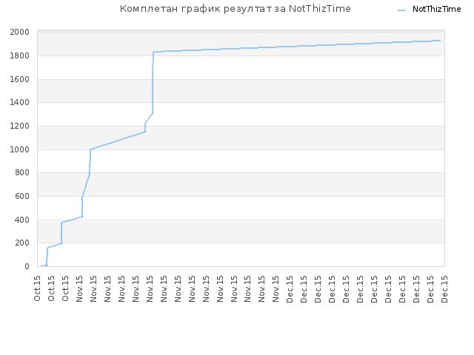474x355 pixels.
Task: Click the NotThizTime legend label
Action: pyautogui.click(x=436, y=10)
